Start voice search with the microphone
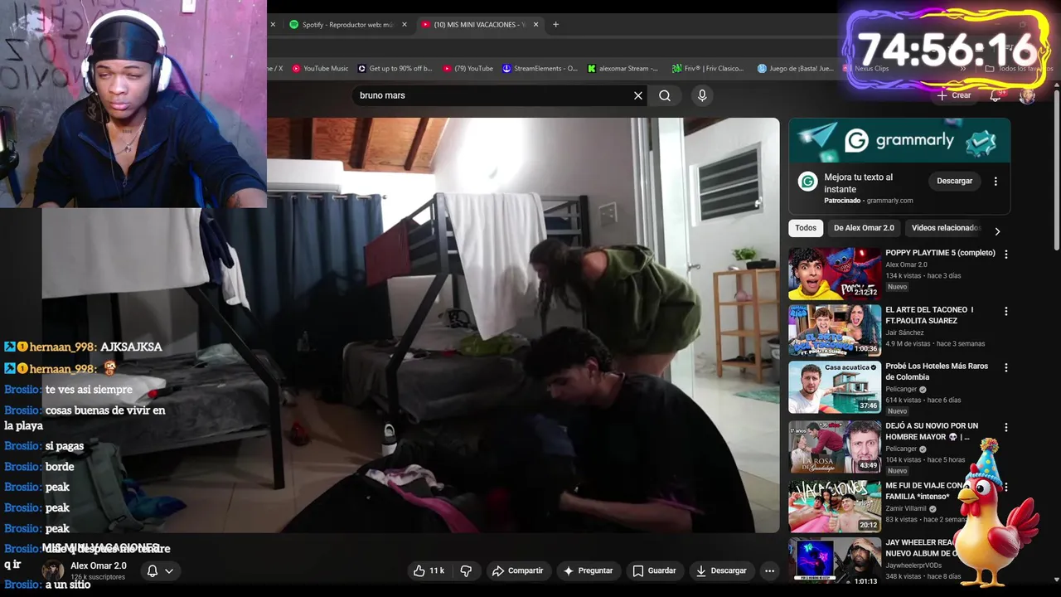Viewport: 1061px width, 597px height. [x=702, y=95]
